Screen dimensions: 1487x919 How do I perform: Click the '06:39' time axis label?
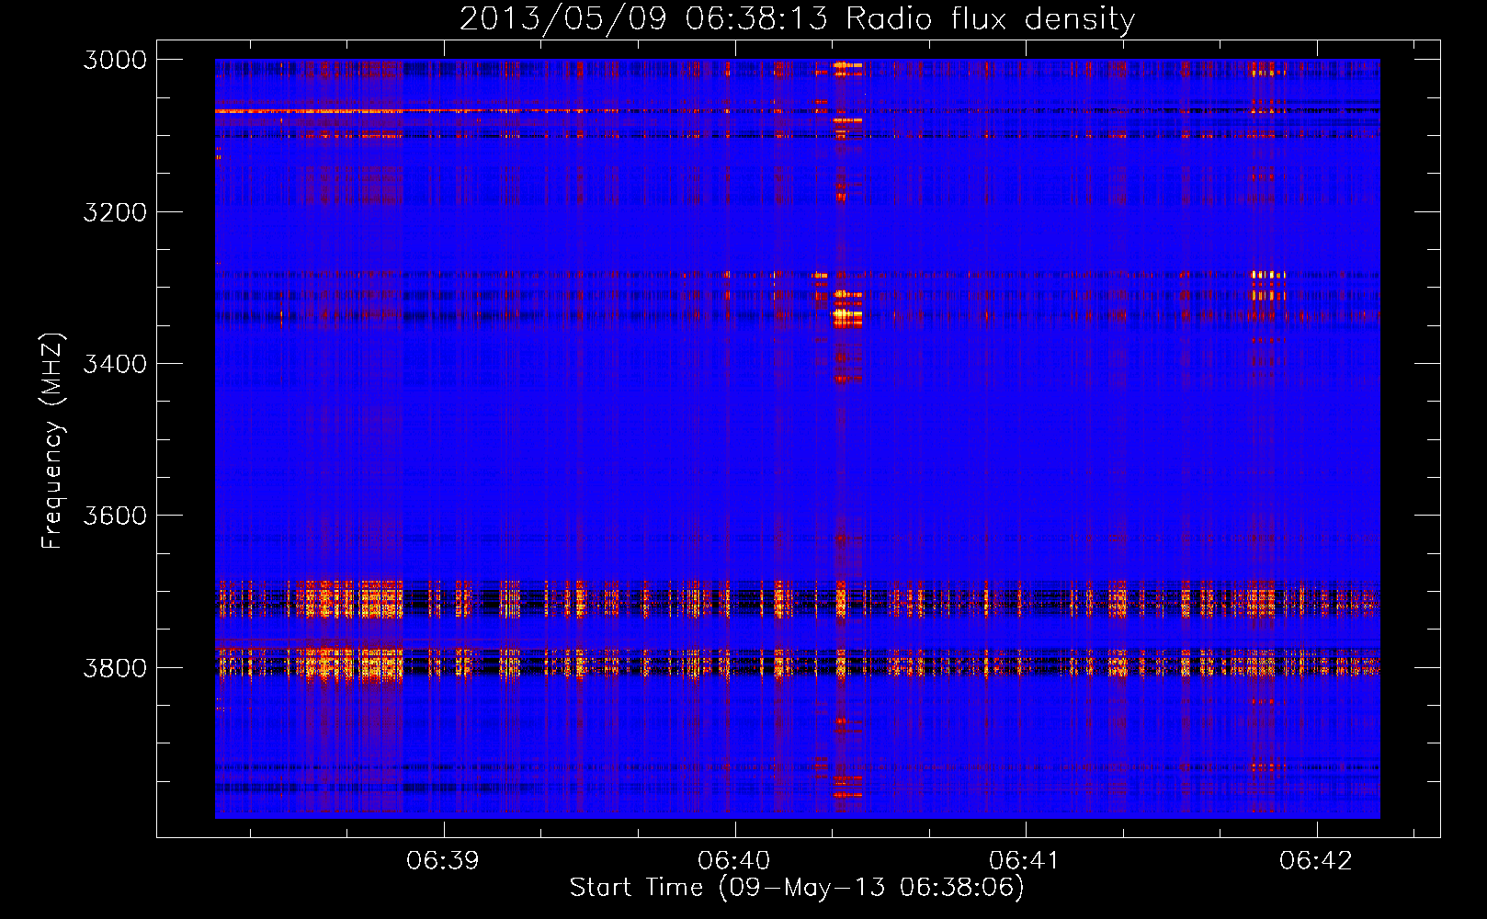click(443, 861)
